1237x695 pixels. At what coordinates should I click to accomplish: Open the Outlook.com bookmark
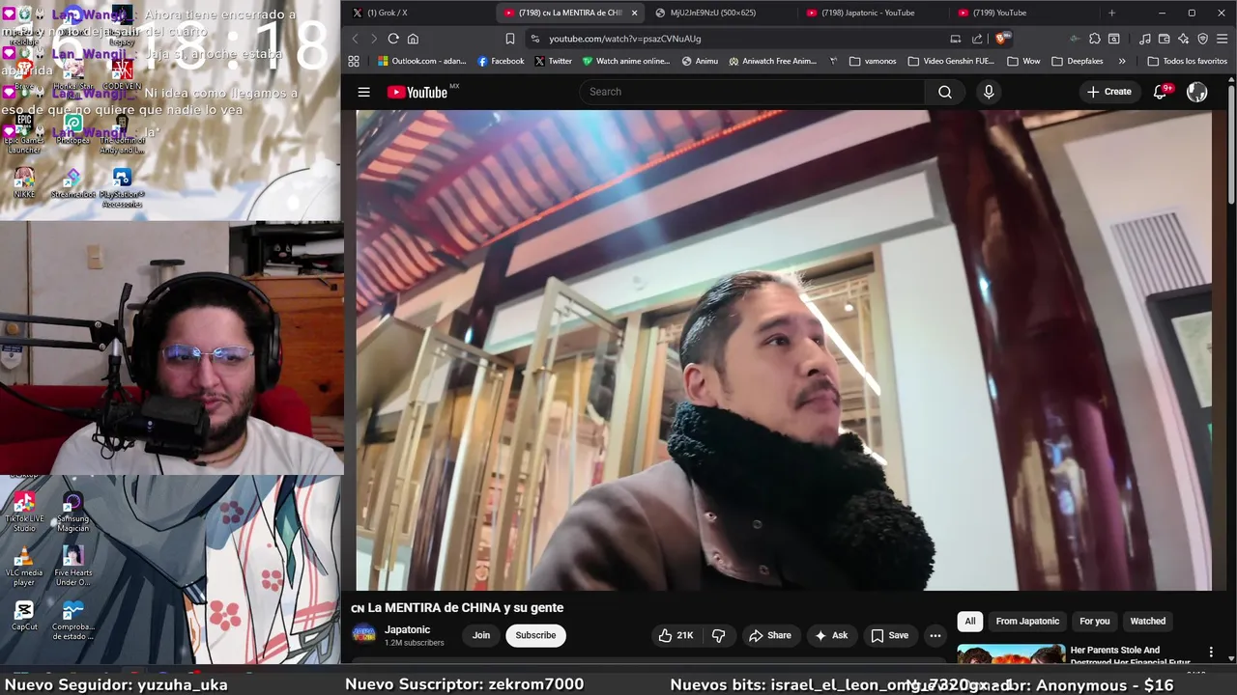pos(422,61)
